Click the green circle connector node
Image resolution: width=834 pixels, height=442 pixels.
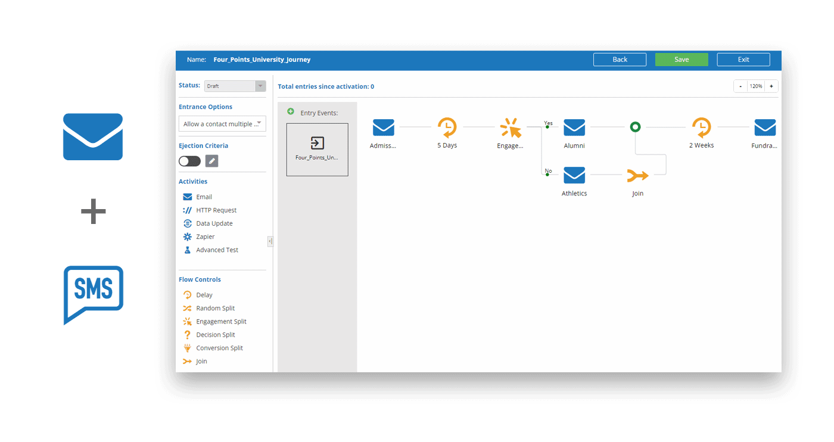[x=636, y=127]
